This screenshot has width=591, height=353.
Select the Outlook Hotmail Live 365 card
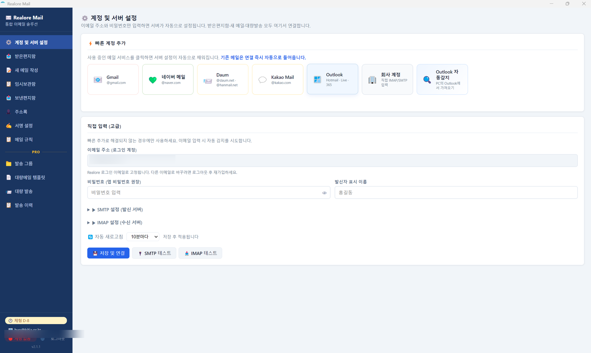tap(332, 79)
